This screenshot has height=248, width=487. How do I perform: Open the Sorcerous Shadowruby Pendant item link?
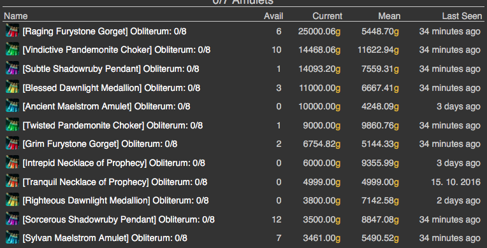[x=89, y=219]
